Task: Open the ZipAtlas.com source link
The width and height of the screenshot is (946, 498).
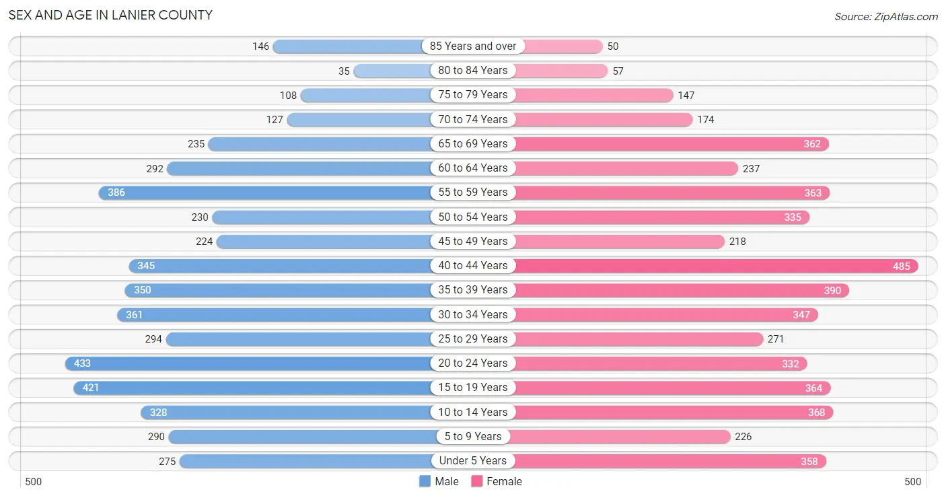Action: pos(886,16)
